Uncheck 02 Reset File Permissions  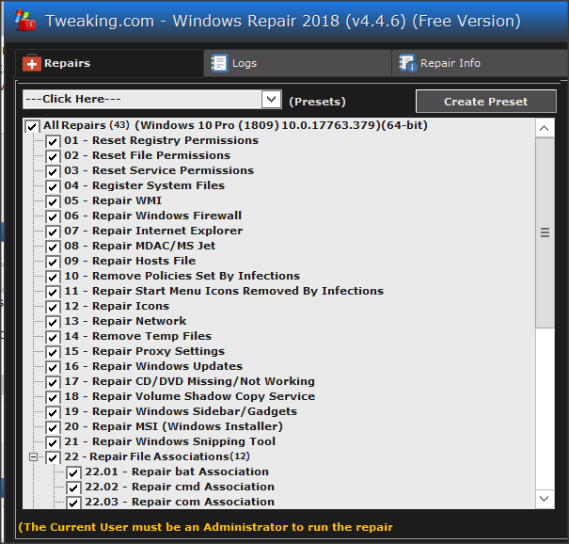click(53, 156)
